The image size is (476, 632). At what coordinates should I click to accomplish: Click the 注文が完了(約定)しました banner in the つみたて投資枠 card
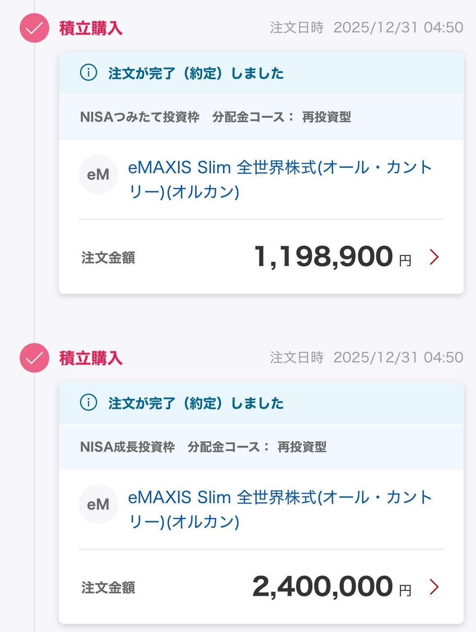196,73
